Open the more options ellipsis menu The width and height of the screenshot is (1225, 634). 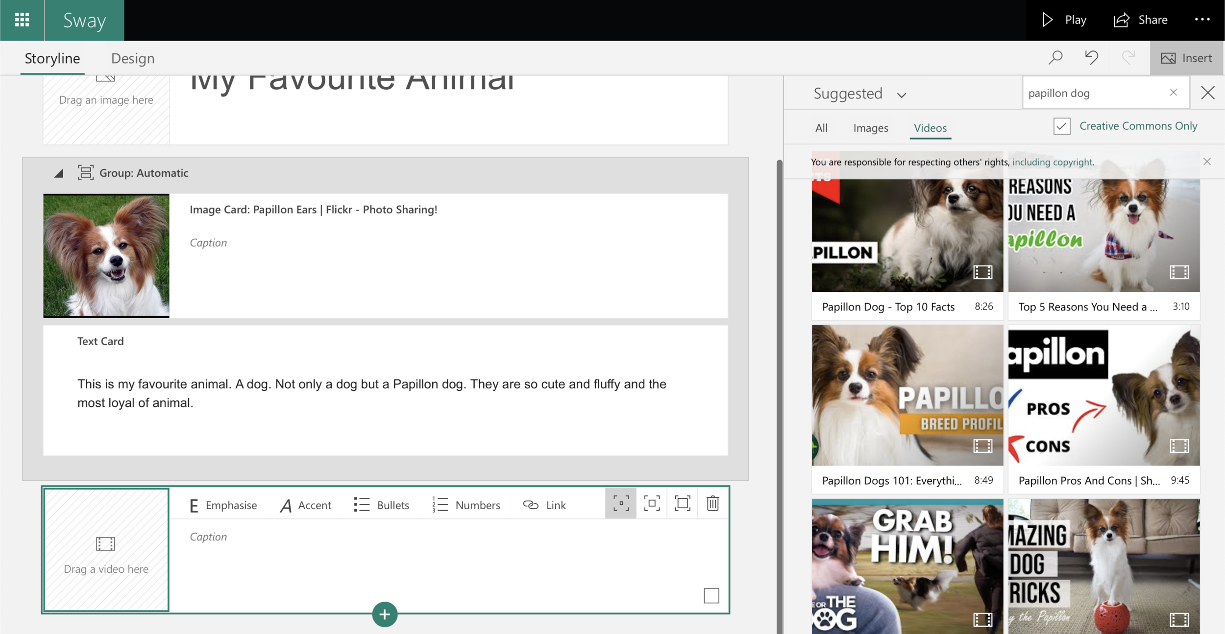(x=1202, y=20)
